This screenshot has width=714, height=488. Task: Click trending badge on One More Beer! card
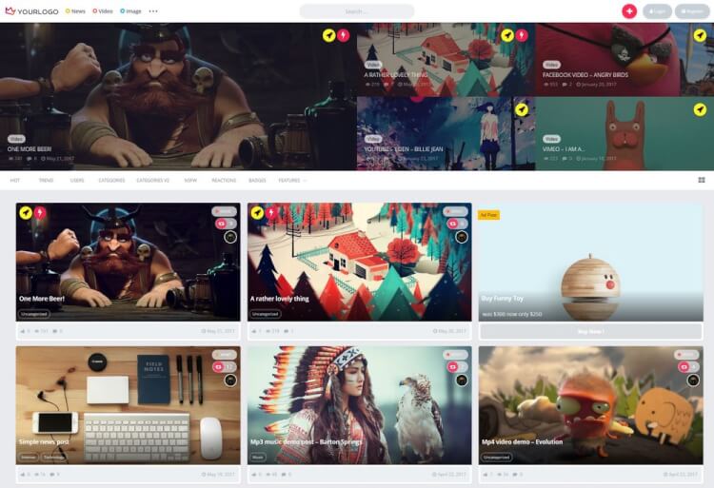(x=26, y=212)
